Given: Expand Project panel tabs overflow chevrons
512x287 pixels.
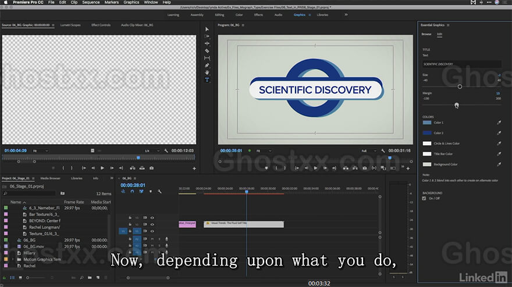Looking at the screenshot, I should [x=112, y=178].
